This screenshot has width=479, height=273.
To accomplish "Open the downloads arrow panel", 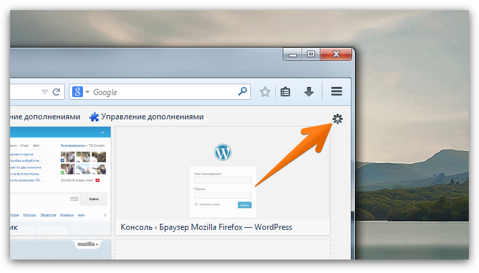I will tap(309, 91).
